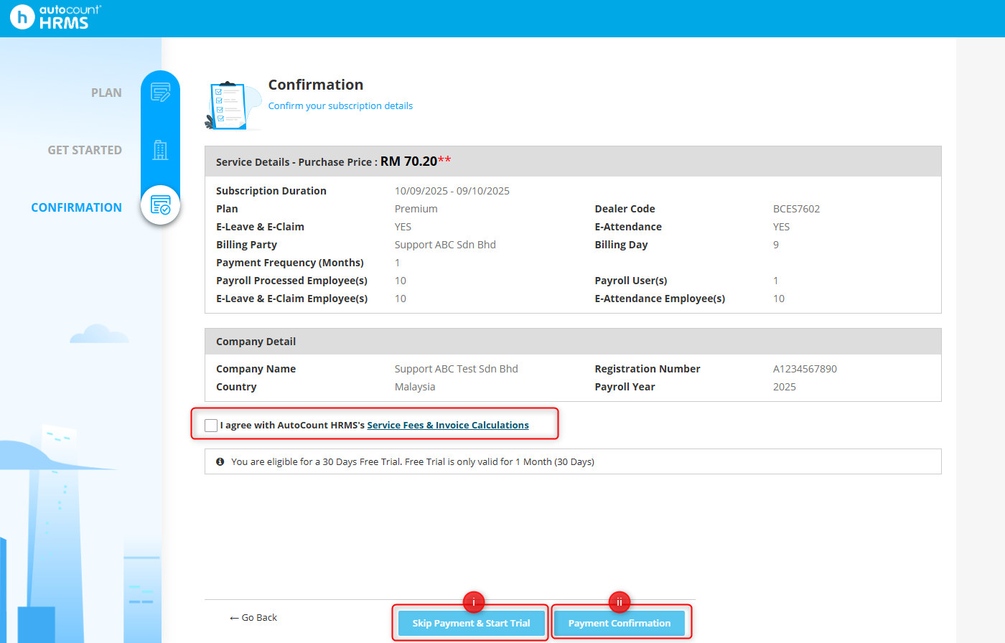Click the E-Attendance YES value
Screen dimensions: 1005x643
(781, 227)
